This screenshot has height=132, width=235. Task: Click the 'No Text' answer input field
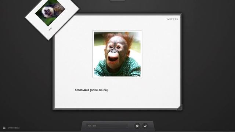pos(107,126)
